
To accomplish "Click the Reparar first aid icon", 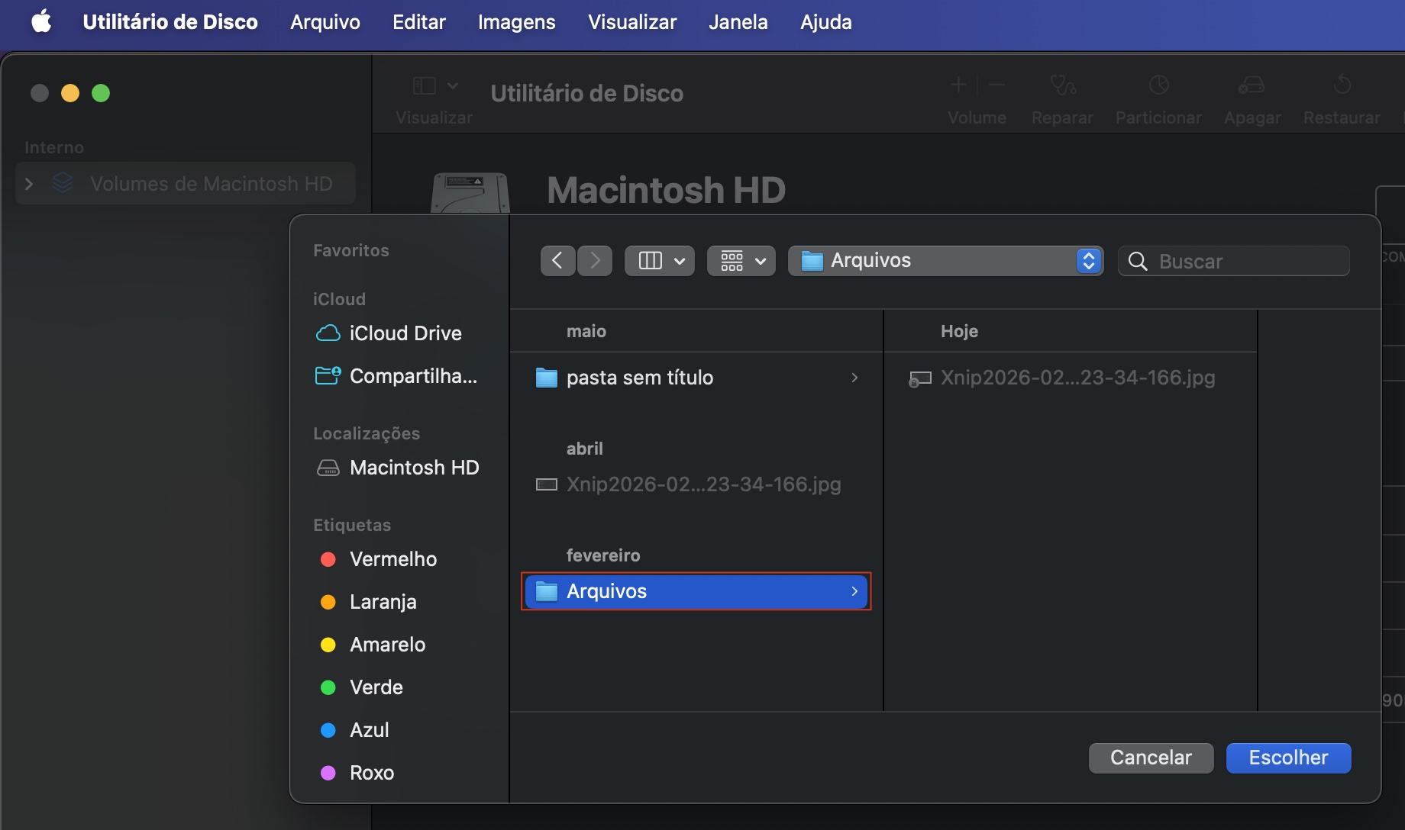I will [1063, 85].
